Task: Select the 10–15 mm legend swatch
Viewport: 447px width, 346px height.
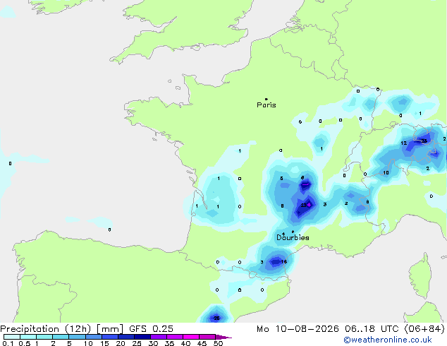Action: pyautogui.click(x=93, y=337)
